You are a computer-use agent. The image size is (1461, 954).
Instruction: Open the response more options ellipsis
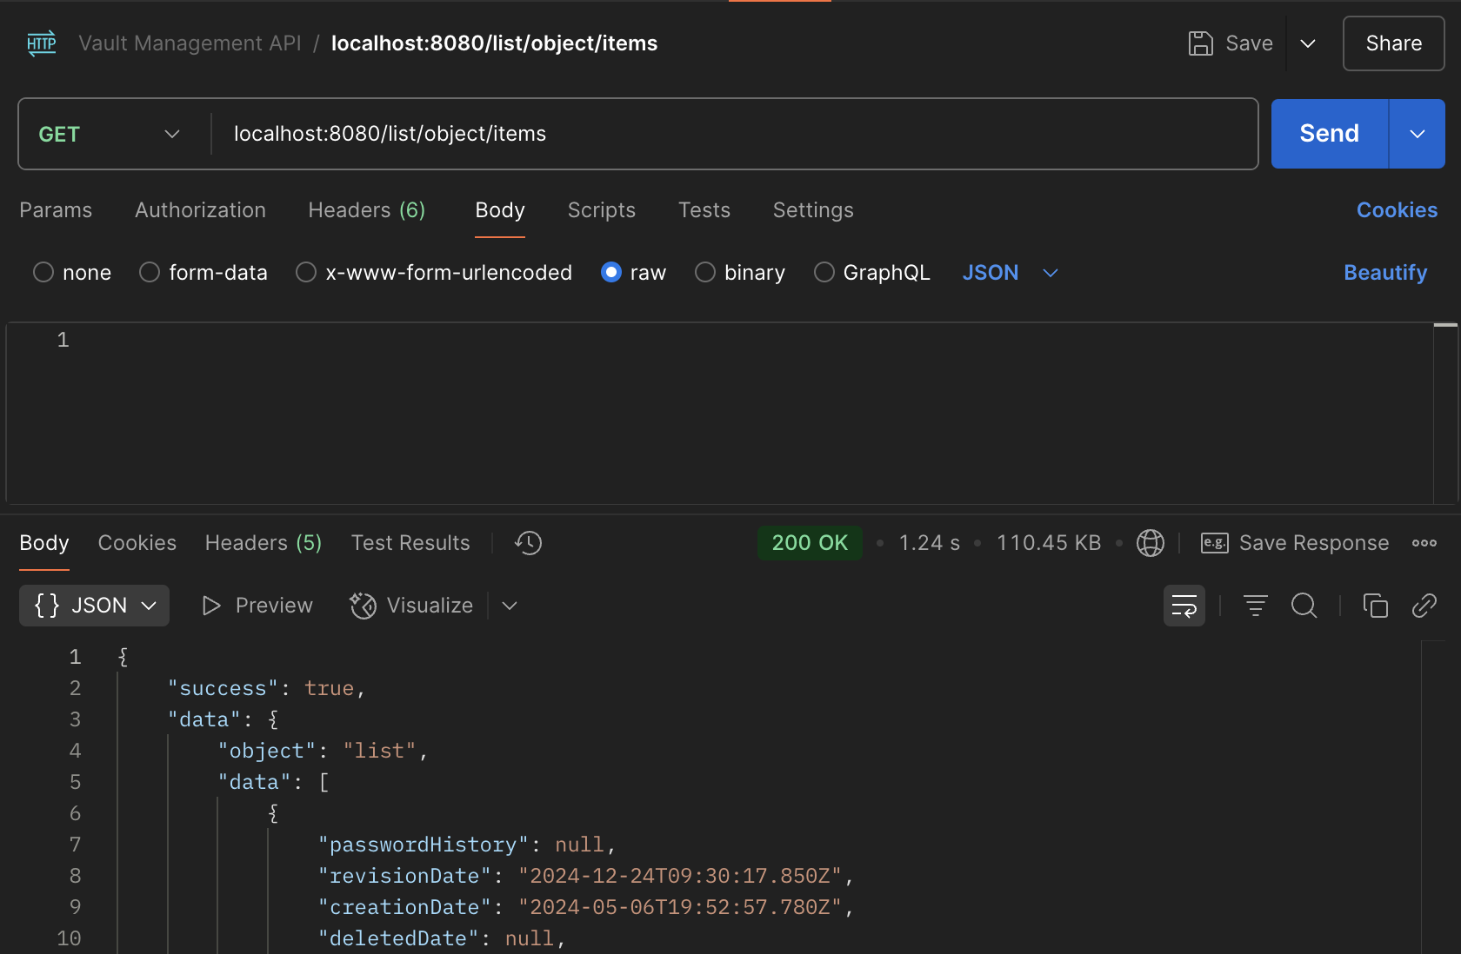tap(1424, 543)
